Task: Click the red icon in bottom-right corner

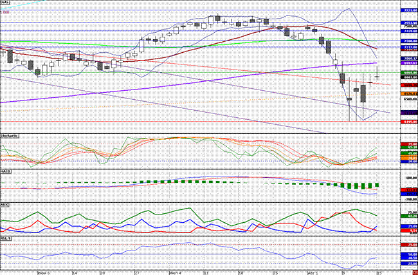Action: pyautogui.click(x=417, y=273)
